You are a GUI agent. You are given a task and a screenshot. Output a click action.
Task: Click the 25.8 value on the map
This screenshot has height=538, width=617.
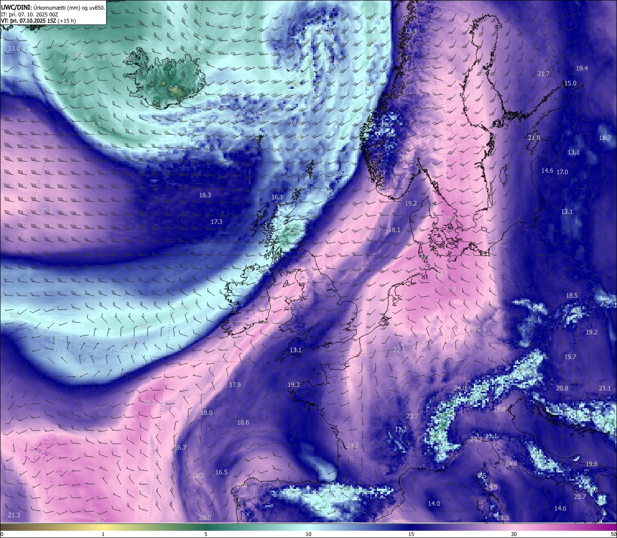(500, 410)
